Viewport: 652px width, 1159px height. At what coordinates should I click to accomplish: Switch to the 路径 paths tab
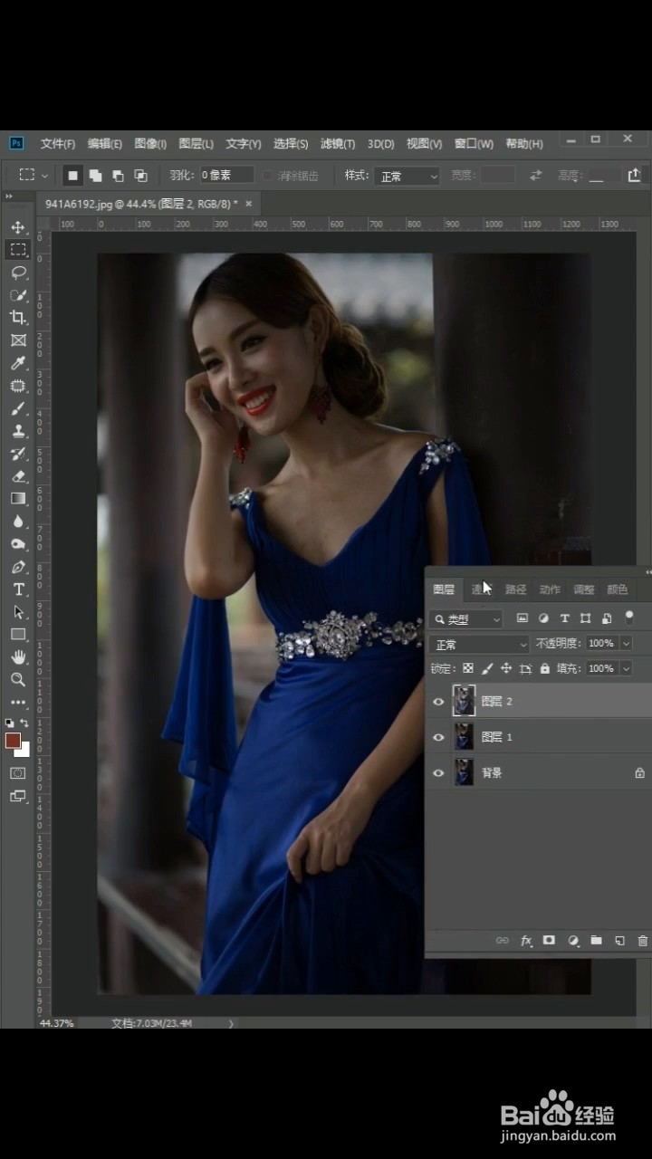click(x=516, y=589)
